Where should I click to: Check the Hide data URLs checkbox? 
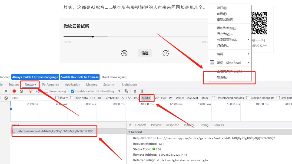(72, 98)
